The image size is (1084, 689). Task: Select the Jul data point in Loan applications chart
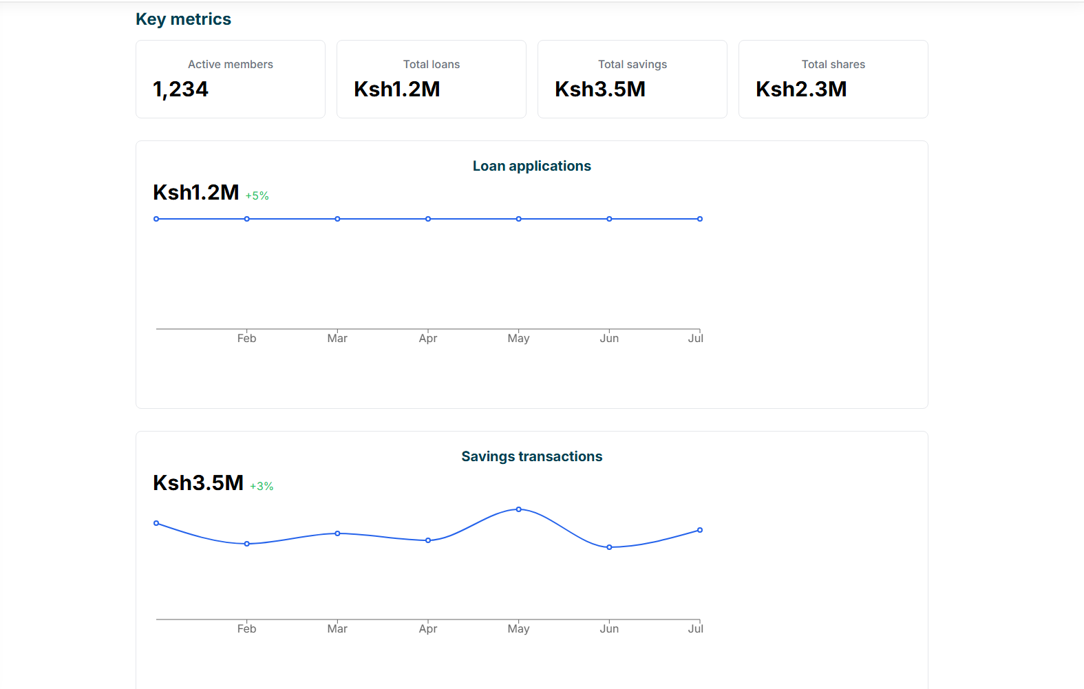tap(700, 219)
